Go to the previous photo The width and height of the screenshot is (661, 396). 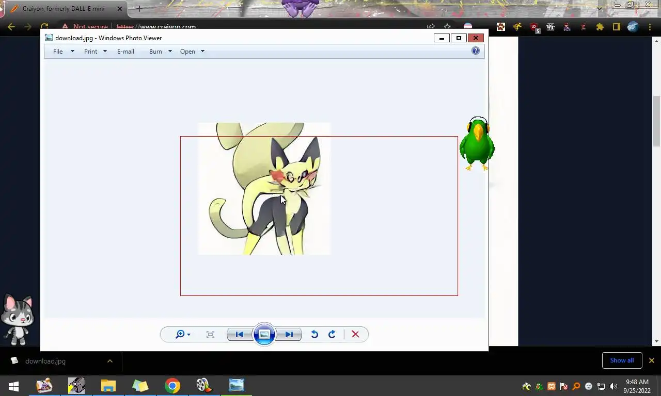(240, 335)
